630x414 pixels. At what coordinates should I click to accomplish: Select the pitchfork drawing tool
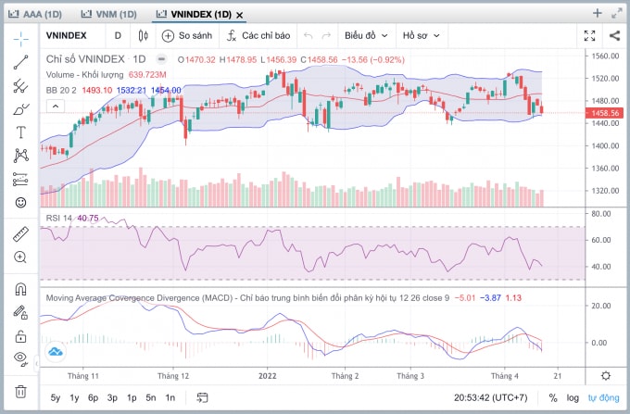tap(21, 85)
